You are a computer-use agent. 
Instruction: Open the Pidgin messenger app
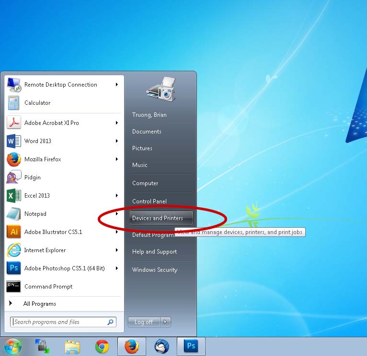tap(32, 178)
